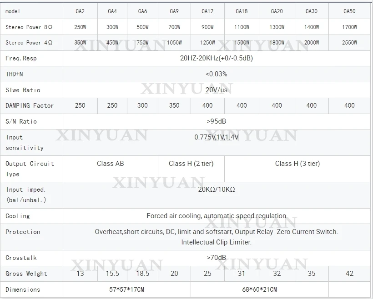373x299 pixels.
Task: Click the 20V/us slew value
Action: (x=216, y=90)
